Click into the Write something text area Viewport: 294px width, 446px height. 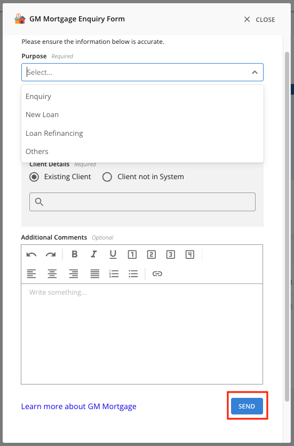pyautogui.click(x=142, y=334)
